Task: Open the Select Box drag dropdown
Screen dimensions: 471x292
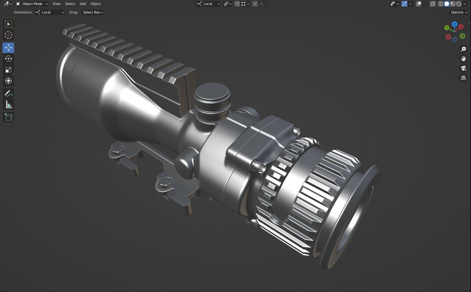Action: (92, 12)
